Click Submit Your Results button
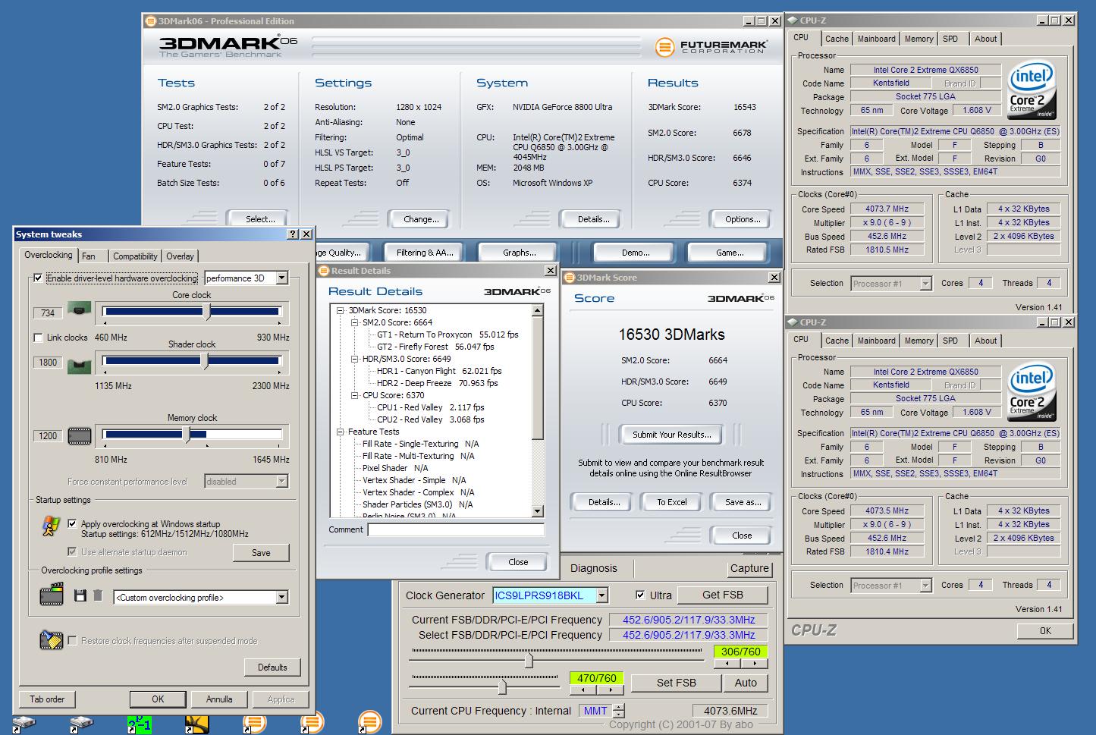Viewport: 1096px width, 735px height. coord(672,435)
